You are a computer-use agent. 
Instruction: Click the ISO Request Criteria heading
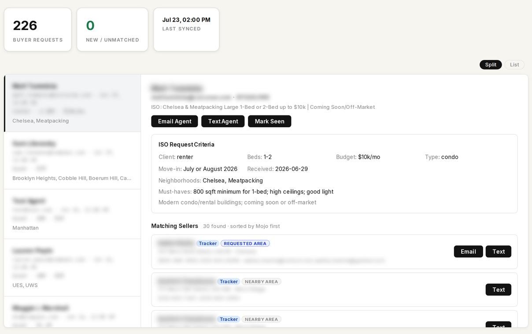(x=186, y=145)
